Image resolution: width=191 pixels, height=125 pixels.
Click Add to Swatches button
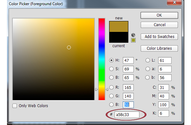159,37
